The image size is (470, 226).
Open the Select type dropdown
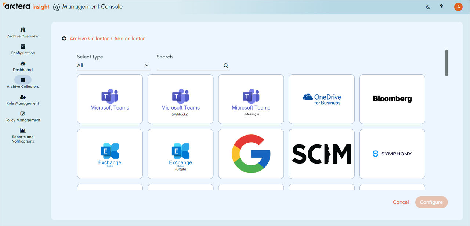pyautogui.click(x=113, y=65)
